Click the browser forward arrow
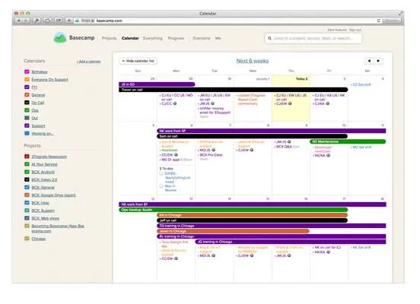Image resolution: width=420 pixels, height=304 pixels. coord(26,21)
